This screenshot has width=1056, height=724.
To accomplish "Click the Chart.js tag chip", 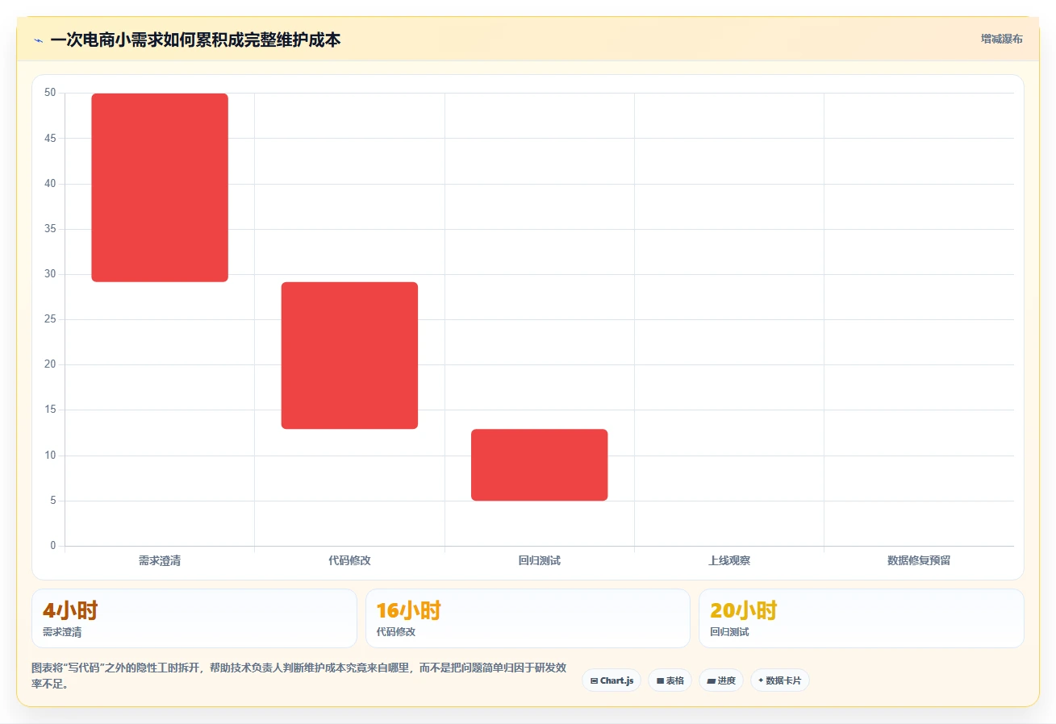I will (x=611, y=680).
